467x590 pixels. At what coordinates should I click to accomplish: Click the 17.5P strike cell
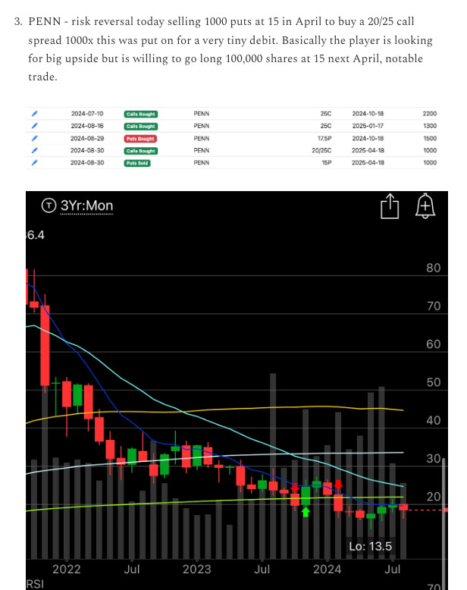pyautogui.click(x=324, y=139)
